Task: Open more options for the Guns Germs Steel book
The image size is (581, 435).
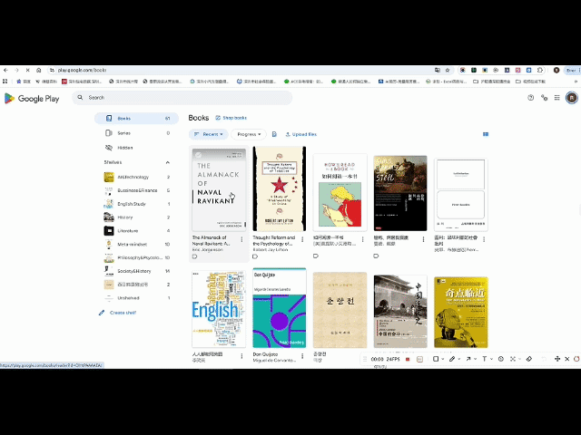Action: point(423,239)
